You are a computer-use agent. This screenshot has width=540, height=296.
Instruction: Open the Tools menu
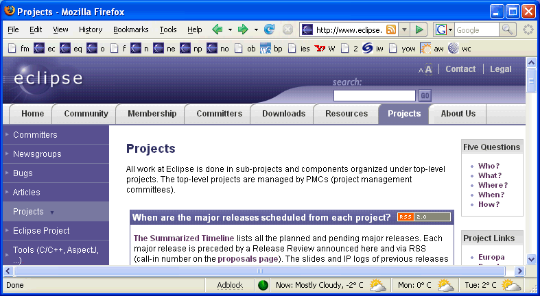coord(167,29)
